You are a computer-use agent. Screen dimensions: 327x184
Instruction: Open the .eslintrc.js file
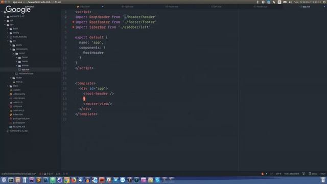click(x=18, y=102)
